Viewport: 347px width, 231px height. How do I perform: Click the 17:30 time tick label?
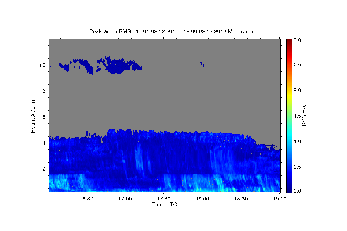(x=163, y=199)
